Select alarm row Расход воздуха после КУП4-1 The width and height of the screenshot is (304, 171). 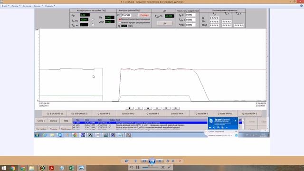coord(140,125)
